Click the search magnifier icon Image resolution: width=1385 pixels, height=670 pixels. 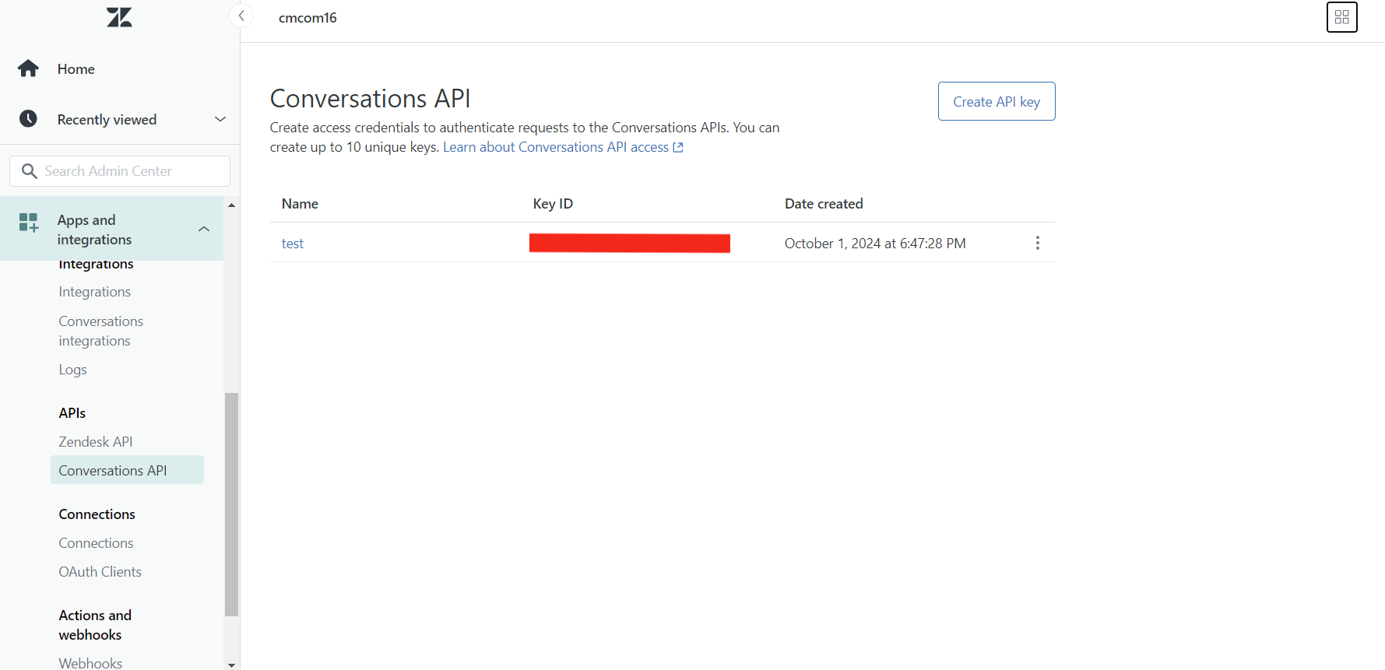tap(30, 171)
